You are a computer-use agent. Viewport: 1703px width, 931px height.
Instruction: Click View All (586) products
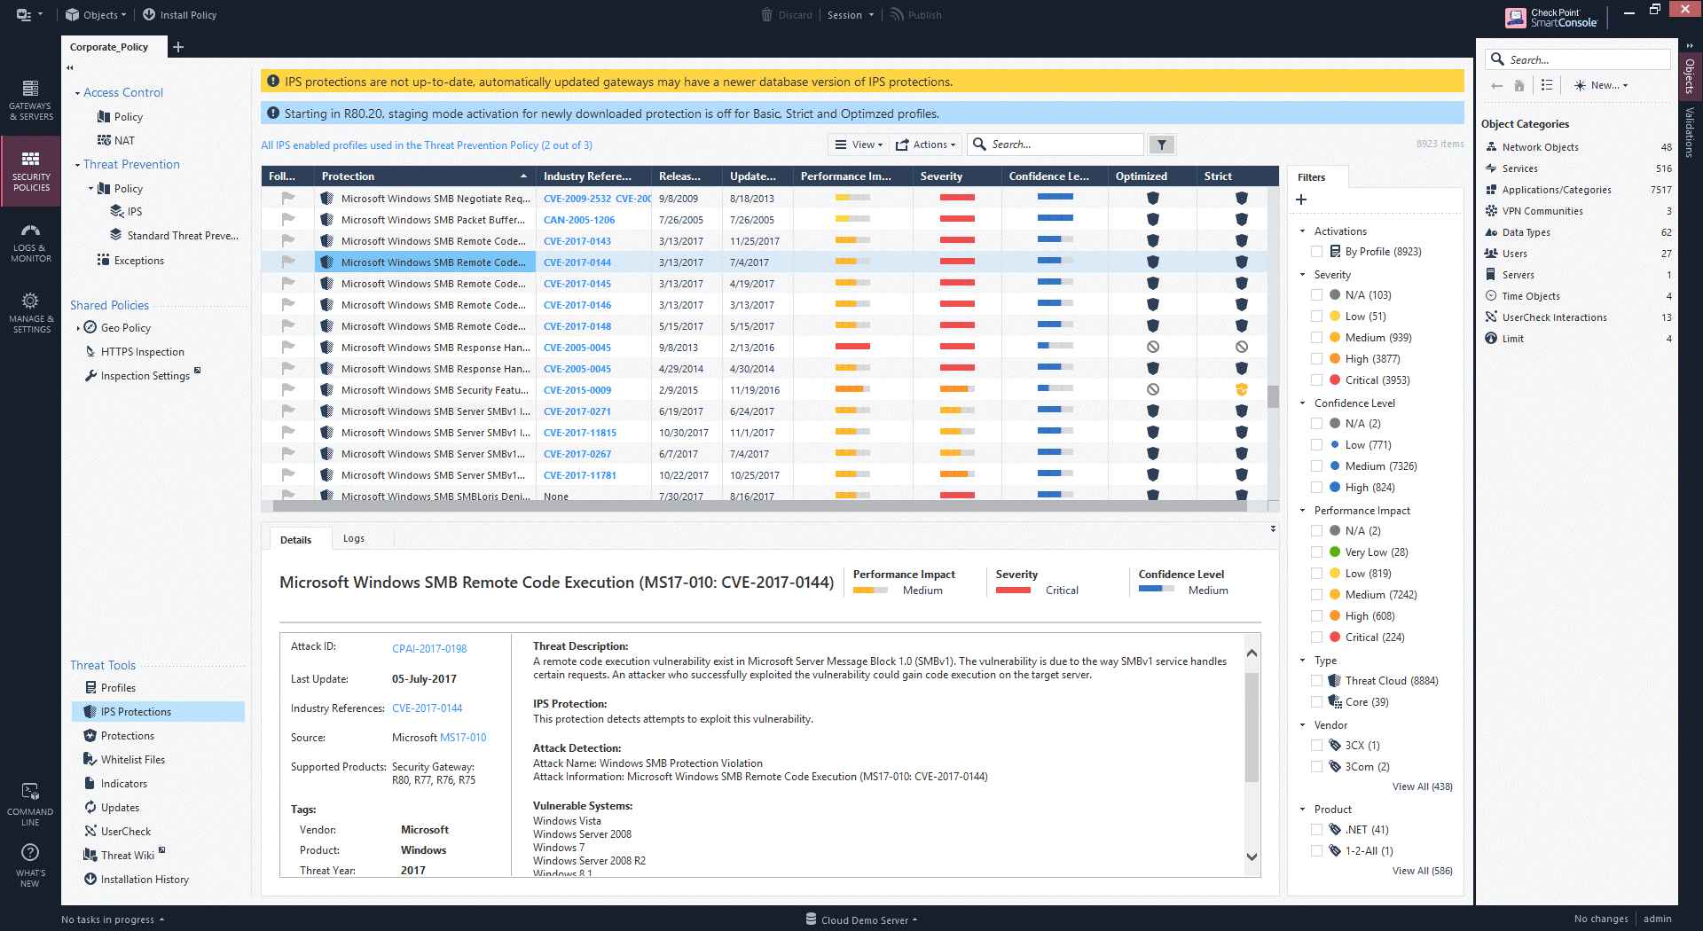click(x=1422, y=871)
